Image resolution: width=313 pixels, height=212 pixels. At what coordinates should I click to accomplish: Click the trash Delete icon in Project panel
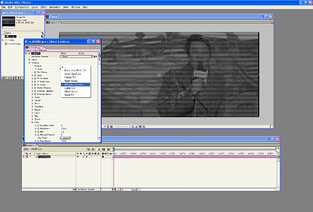(19, 77)
